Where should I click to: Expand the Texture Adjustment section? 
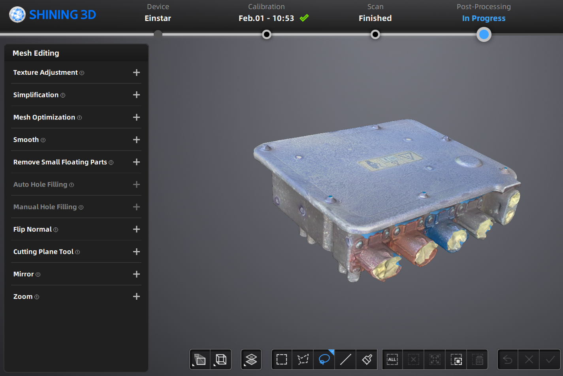pos(136,73)
